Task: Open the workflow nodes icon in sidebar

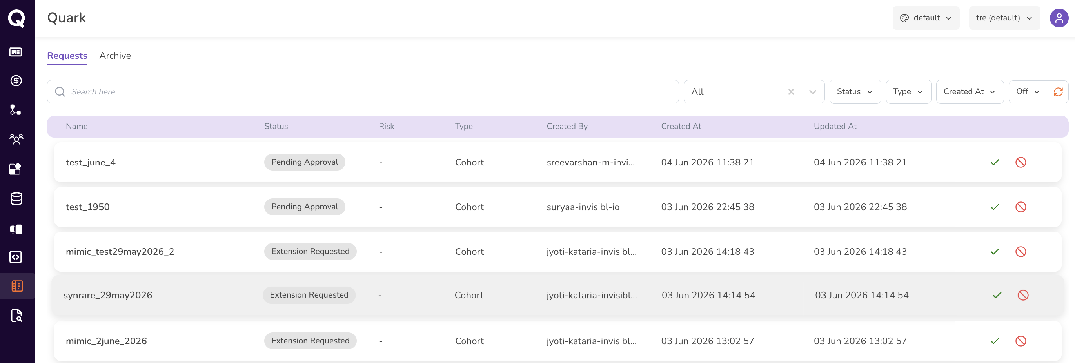Action: click(16, 110)
